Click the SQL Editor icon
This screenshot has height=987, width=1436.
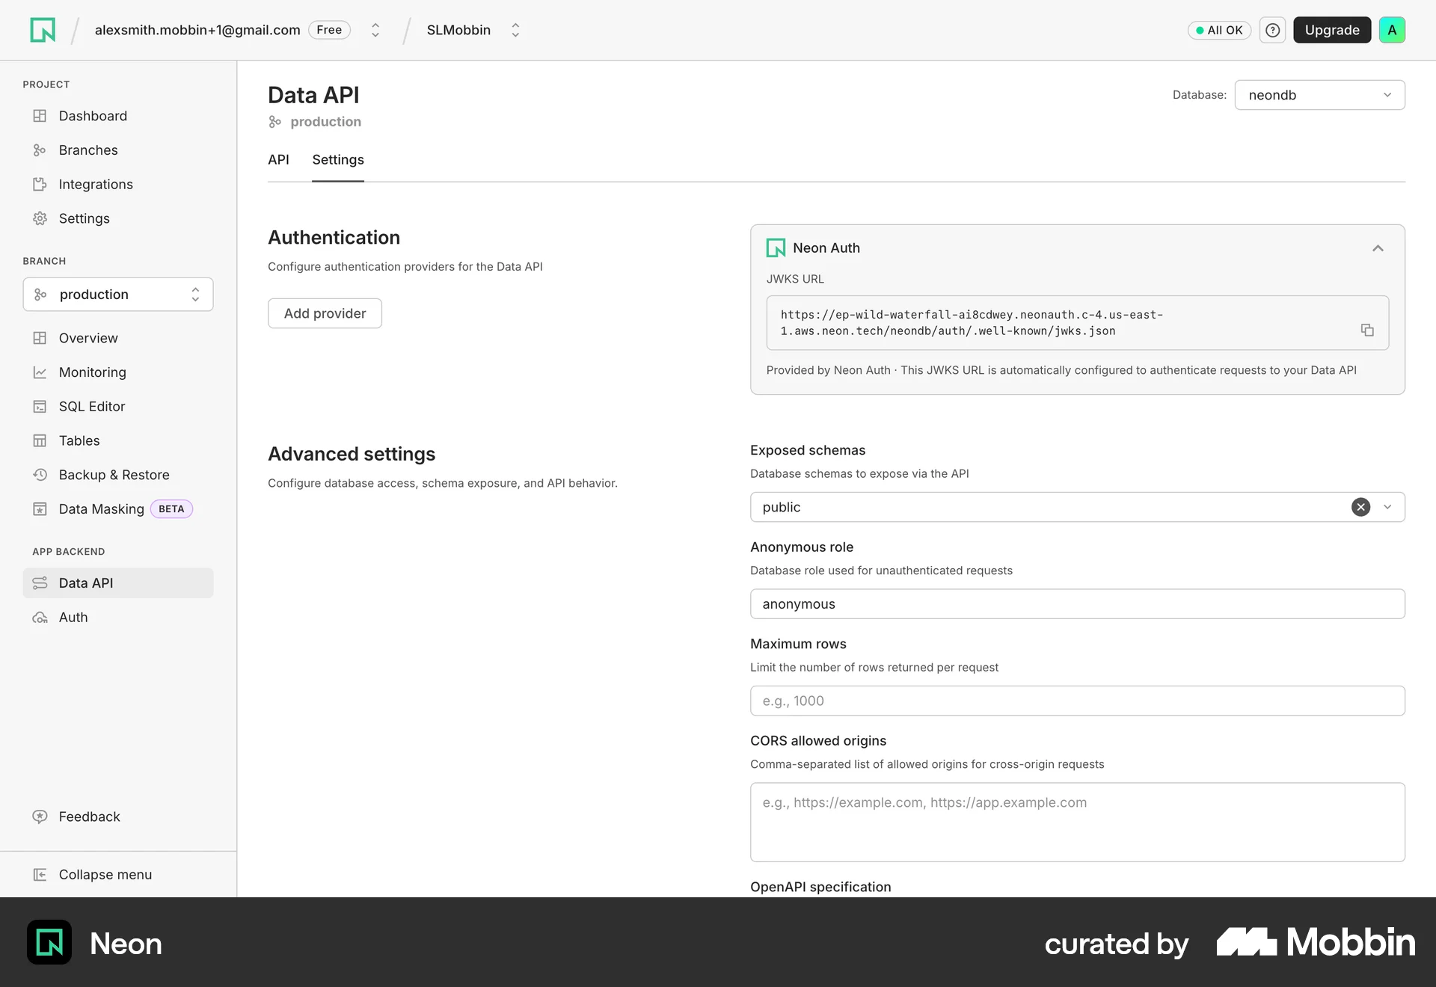40,407
